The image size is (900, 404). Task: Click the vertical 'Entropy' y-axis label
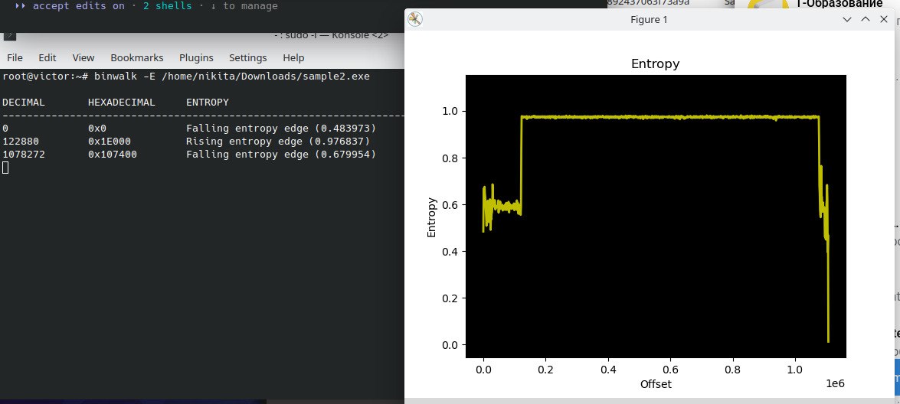pyautogui.click(x=432, y=217)
